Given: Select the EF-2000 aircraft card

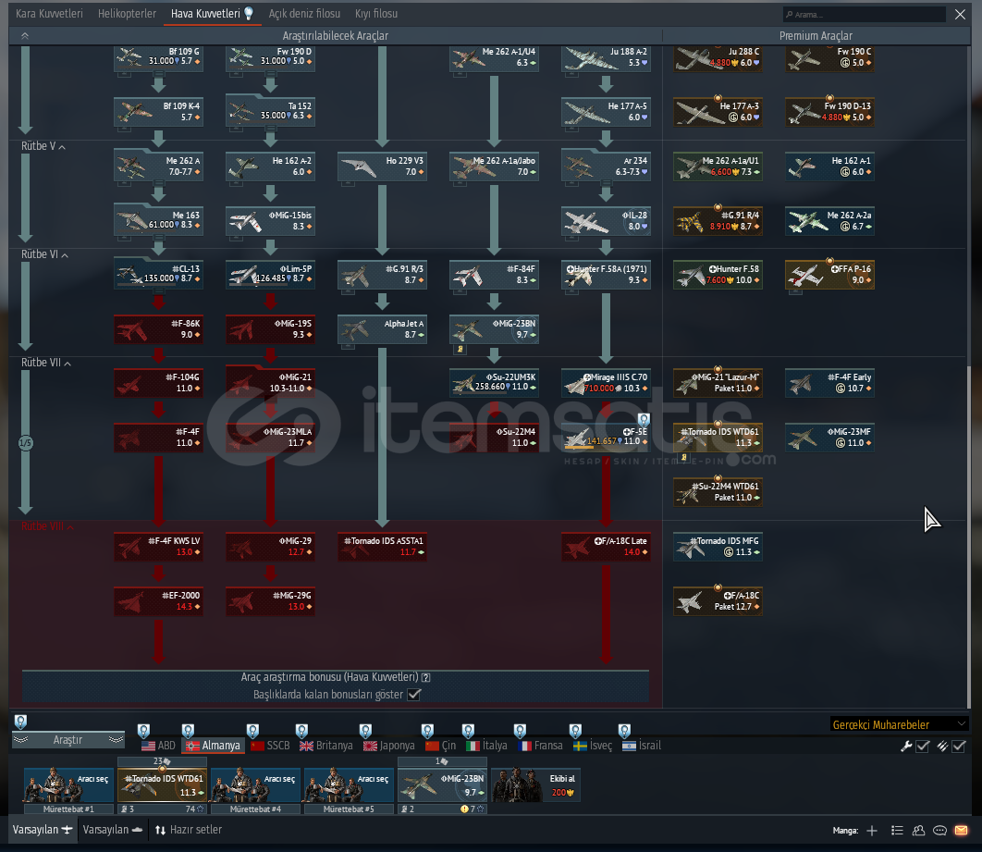Looking at the screenshot, I should click(158, 601).
